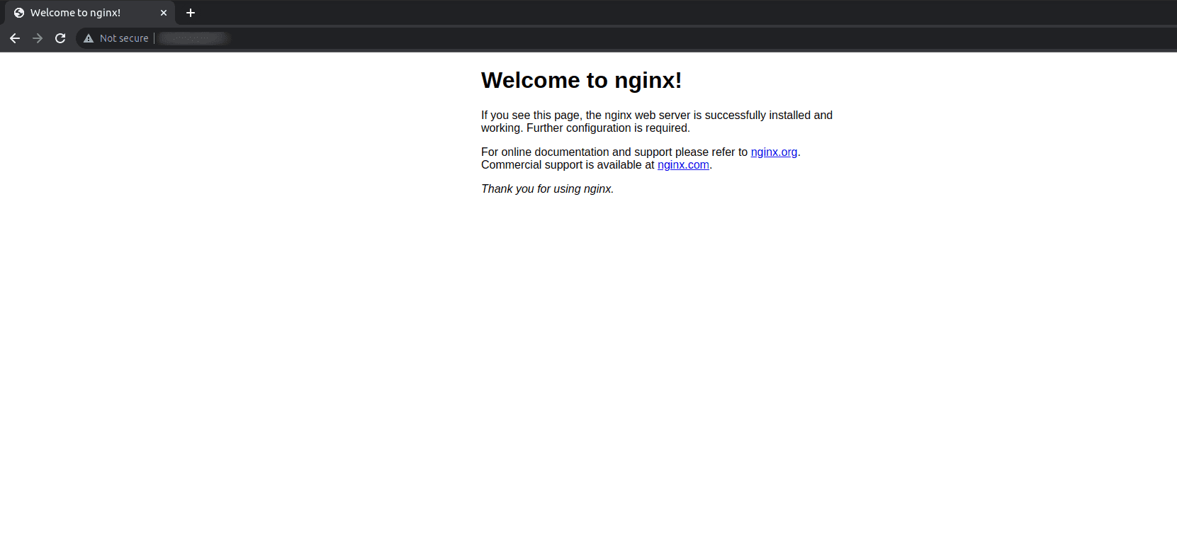Viewport: 1177px width, 535px height.
Task: Click the Not secure warning icon
Action: [89, 38]
